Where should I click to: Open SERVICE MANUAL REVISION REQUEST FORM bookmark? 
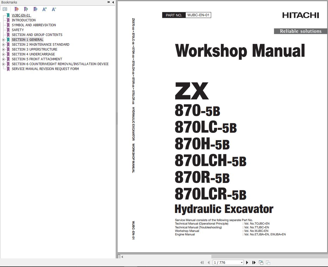[45, 69]
